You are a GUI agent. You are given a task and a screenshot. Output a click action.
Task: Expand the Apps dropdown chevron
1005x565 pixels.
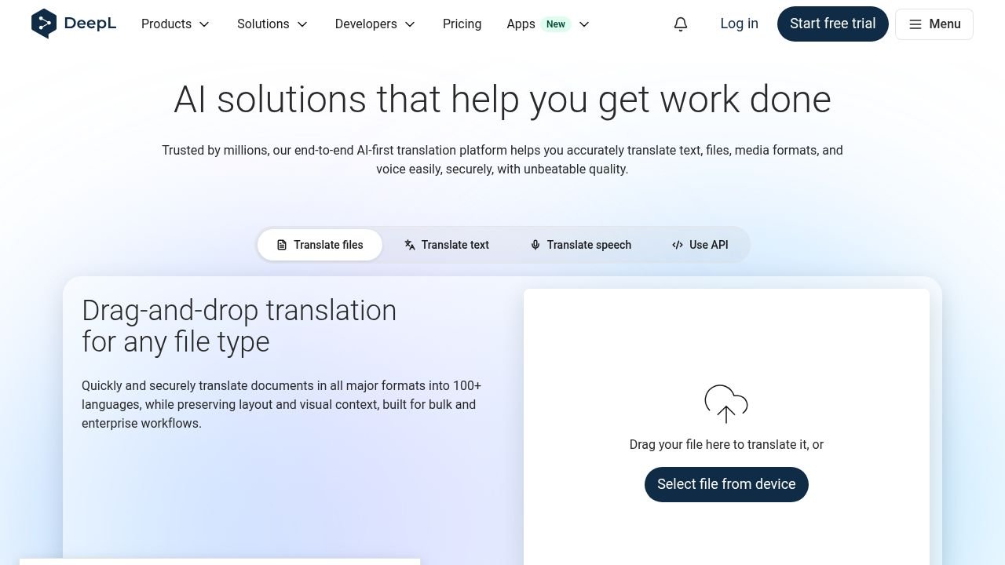584,24
